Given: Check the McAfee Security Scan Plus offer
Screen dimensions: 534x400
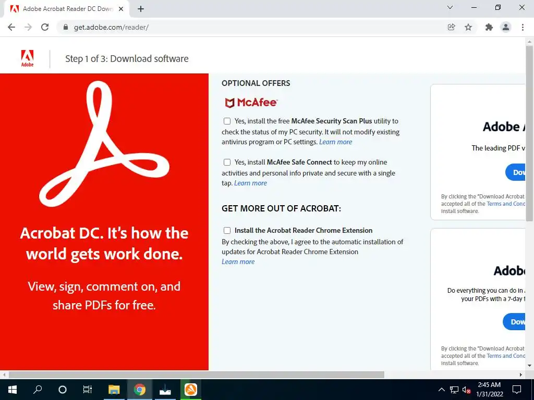Looking at the screenshot, I should coord(227,121).
